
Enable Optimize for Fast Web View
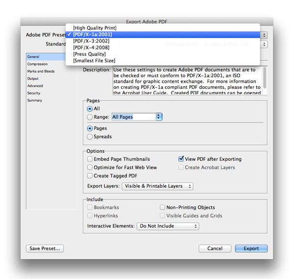pyautogui.click(x=90, y=167)
